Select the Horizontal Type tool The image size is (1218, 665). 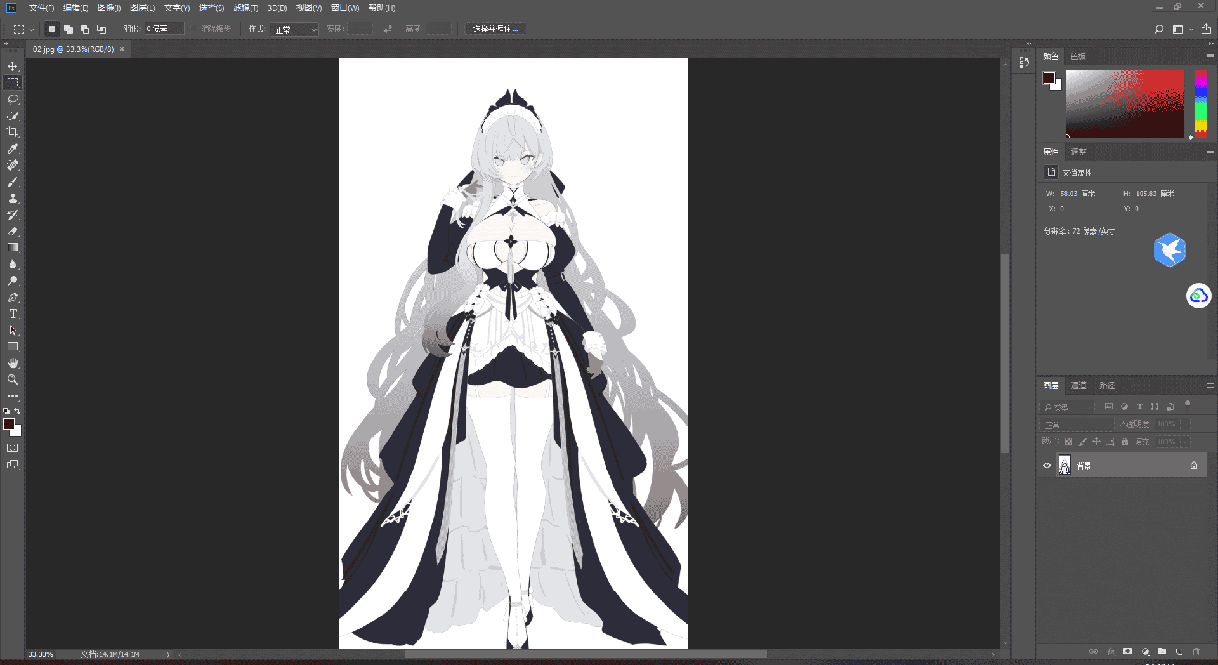[x=13, y=313]
